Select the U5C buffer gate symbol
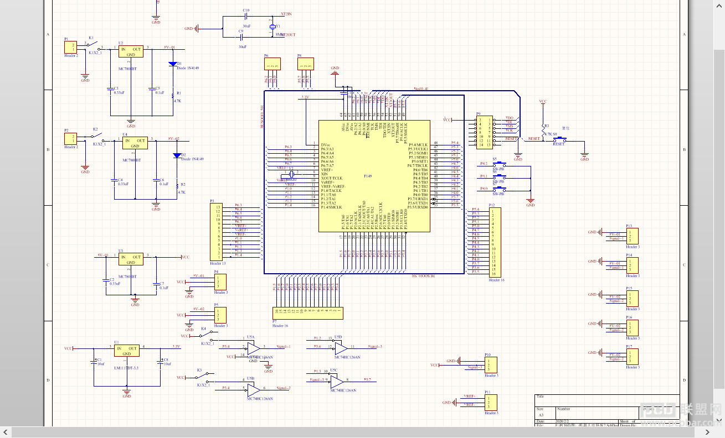The height and width of the screenshot is (438, 725). click(336, 381)
